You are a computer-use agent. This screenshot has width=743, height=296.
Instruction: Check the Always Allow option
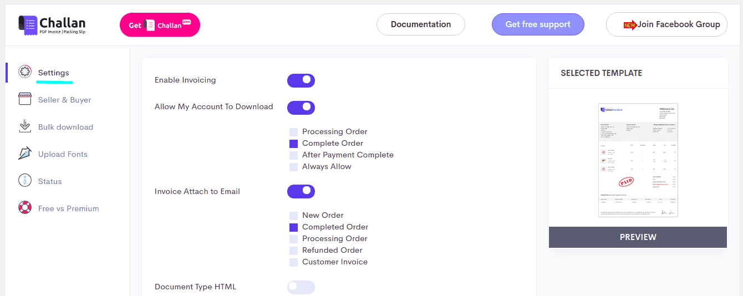pos(293,167)
